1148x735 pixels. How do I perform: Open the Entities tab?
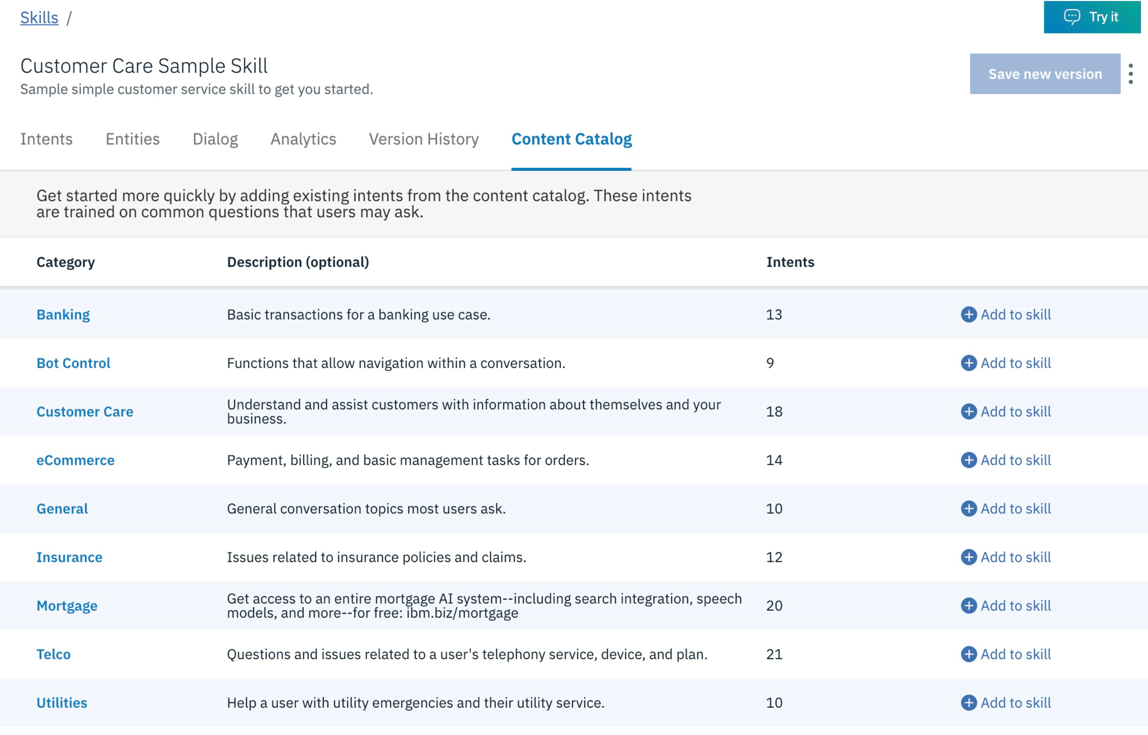click(x=132, y=139)
